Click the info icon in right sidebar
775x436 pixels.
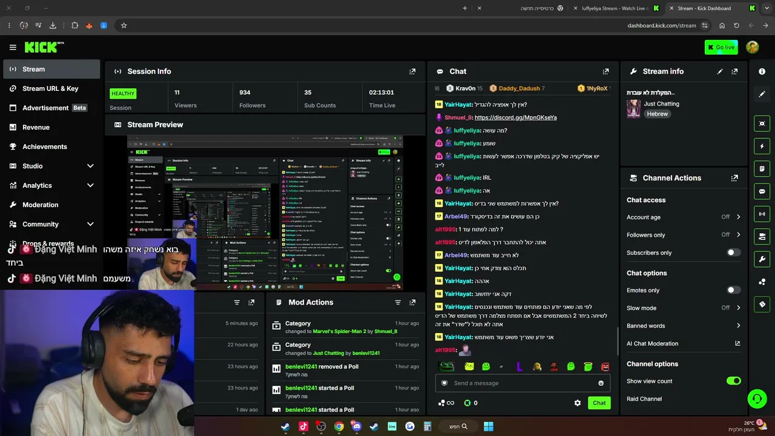coord(762,71)
